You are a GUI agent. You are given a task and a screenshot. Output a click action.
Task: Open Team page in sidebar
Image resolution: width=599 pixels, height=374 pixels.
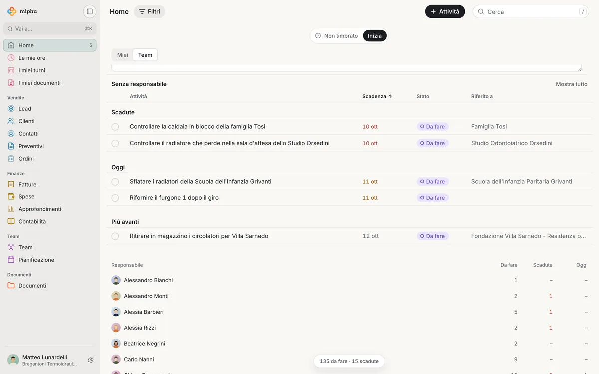coord(50,247)
